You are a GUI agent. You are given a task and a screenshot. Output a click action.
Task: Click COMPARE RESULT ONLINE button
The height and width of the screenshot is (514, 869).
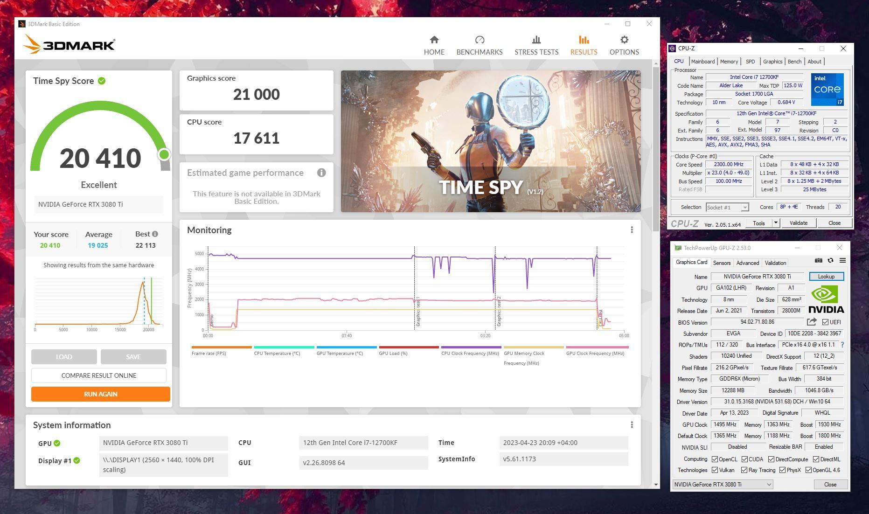point(99,375)
